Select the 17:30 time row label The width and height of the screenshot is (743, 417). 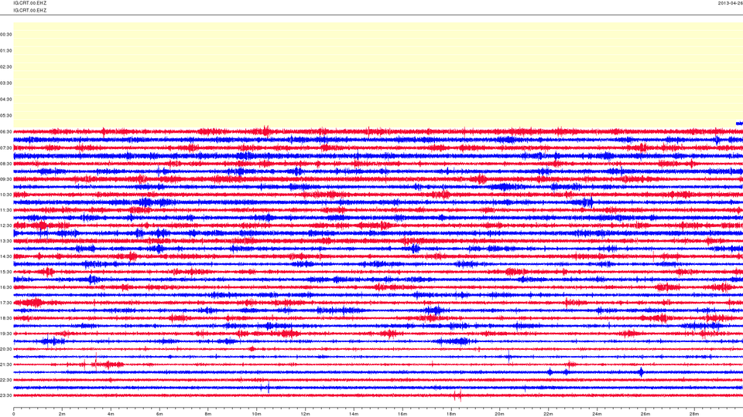[x=6, y=303]
